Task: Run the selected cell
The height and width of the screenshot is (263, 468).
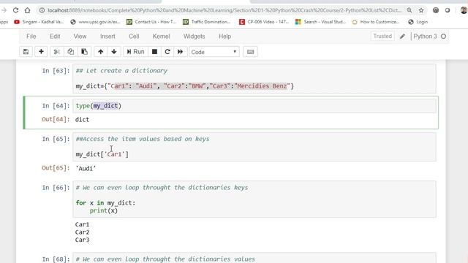Action: [135, 52]
